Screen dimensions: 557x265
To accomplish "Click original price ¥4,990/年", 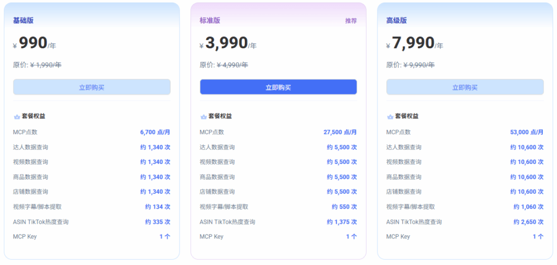I will [232, 65].
